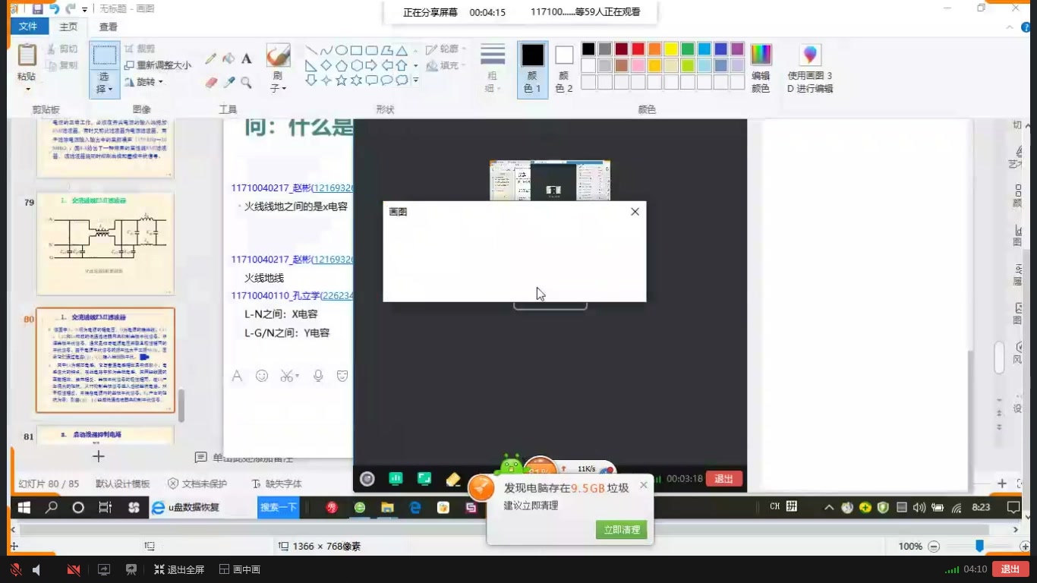Choose the oval shape
Viewport: 1037px width, 583px height.
pyautogui.click(x=342, y=51)
